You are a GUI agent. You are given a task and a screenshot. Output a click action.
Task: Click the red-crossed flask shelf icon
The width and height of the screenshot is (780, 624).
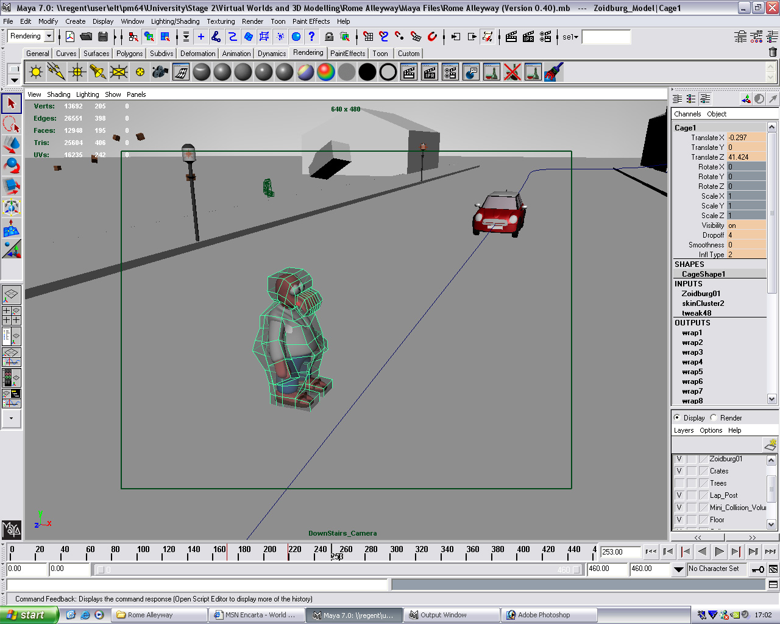[512, 73]
